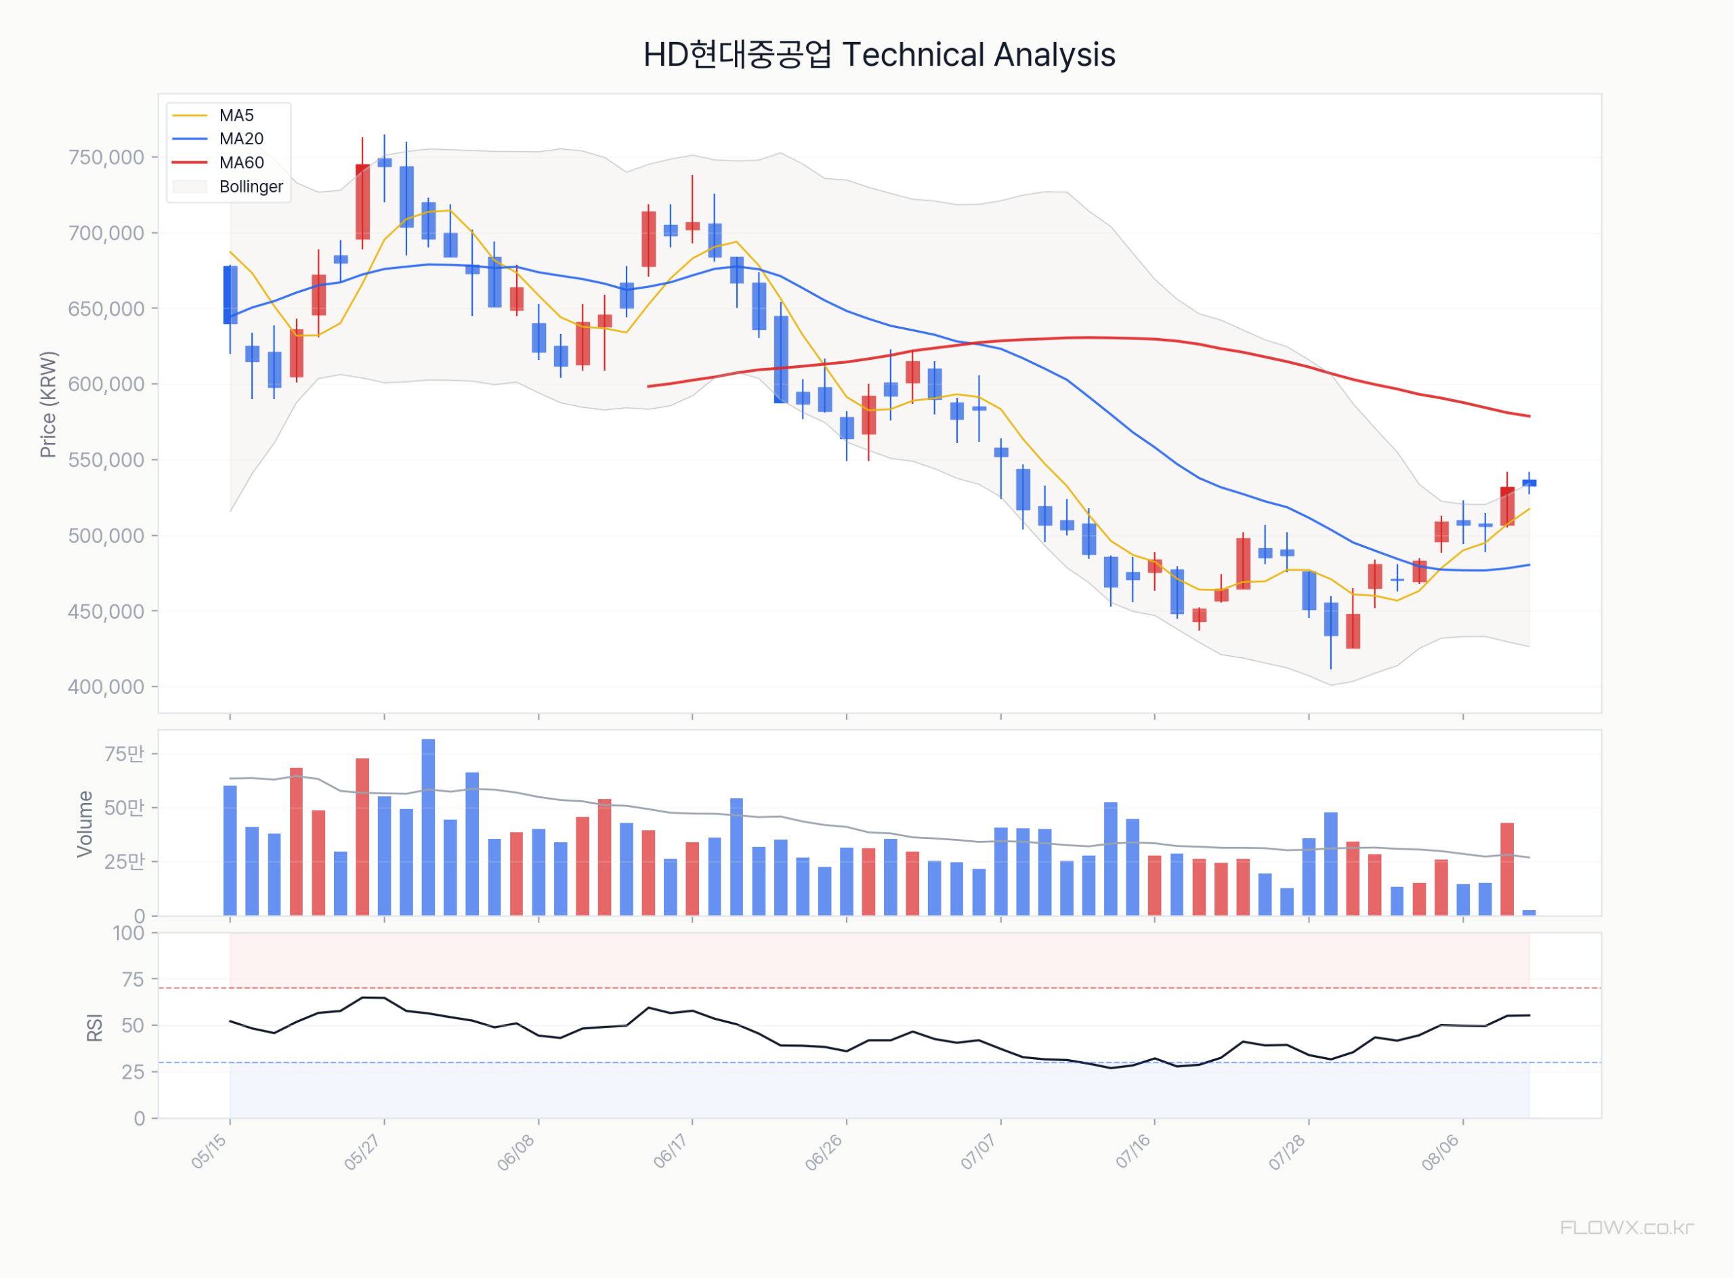Click the tallest bar in the Volume chart
Image resolution: width=1734 pixels, height=1278 pixels.
point(428,828)
